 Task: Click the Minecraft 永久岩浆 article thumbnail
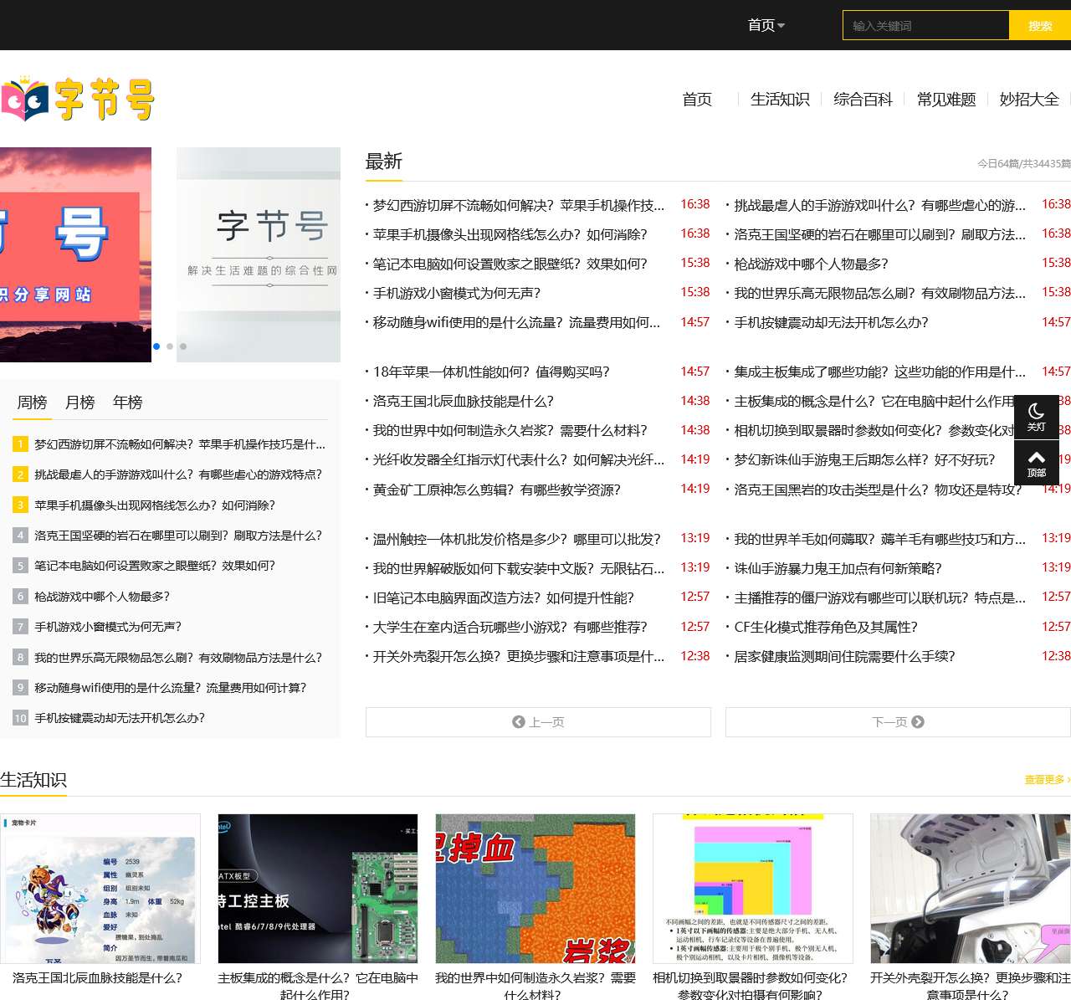coord(535,888)
